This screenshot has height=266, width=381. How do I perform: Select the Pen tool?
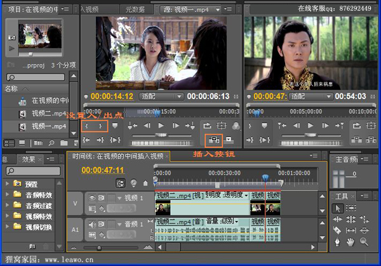337,243
